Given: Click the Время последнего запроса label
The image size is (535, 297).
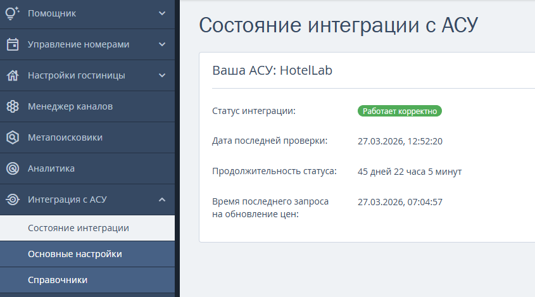Looking at the screenshot, I should 270,208.
